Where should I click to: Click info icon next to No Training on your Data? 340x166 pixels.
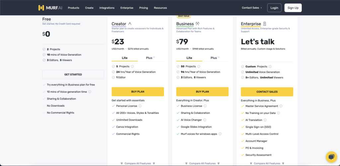pos(278,113)
